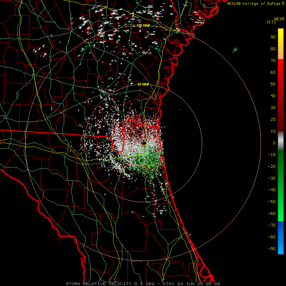Image resolution: width=286 pixels, height=286 pixels.
Task: Click the -50 value on the velocity scale
Action: pyautogui.click(x=272, y=202)
